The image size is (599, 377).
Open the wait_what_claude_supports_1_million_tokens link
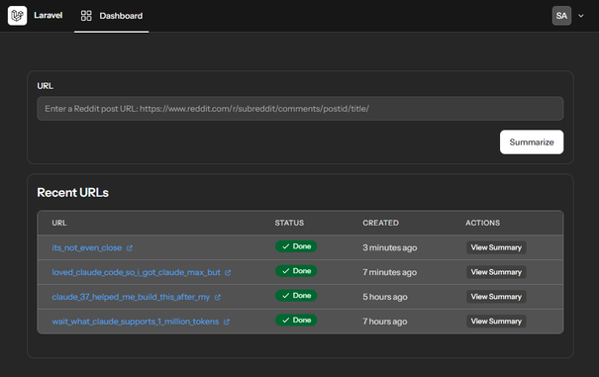point(136,322)
